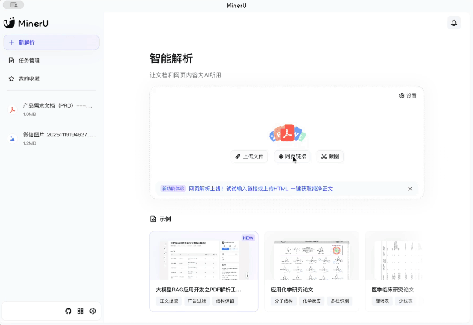
Task: Click the MinerU logo
Action: coord(25,23)
